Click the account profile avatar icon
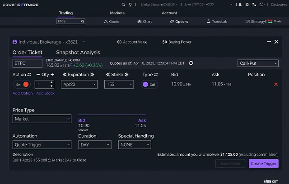 [15, 42]
